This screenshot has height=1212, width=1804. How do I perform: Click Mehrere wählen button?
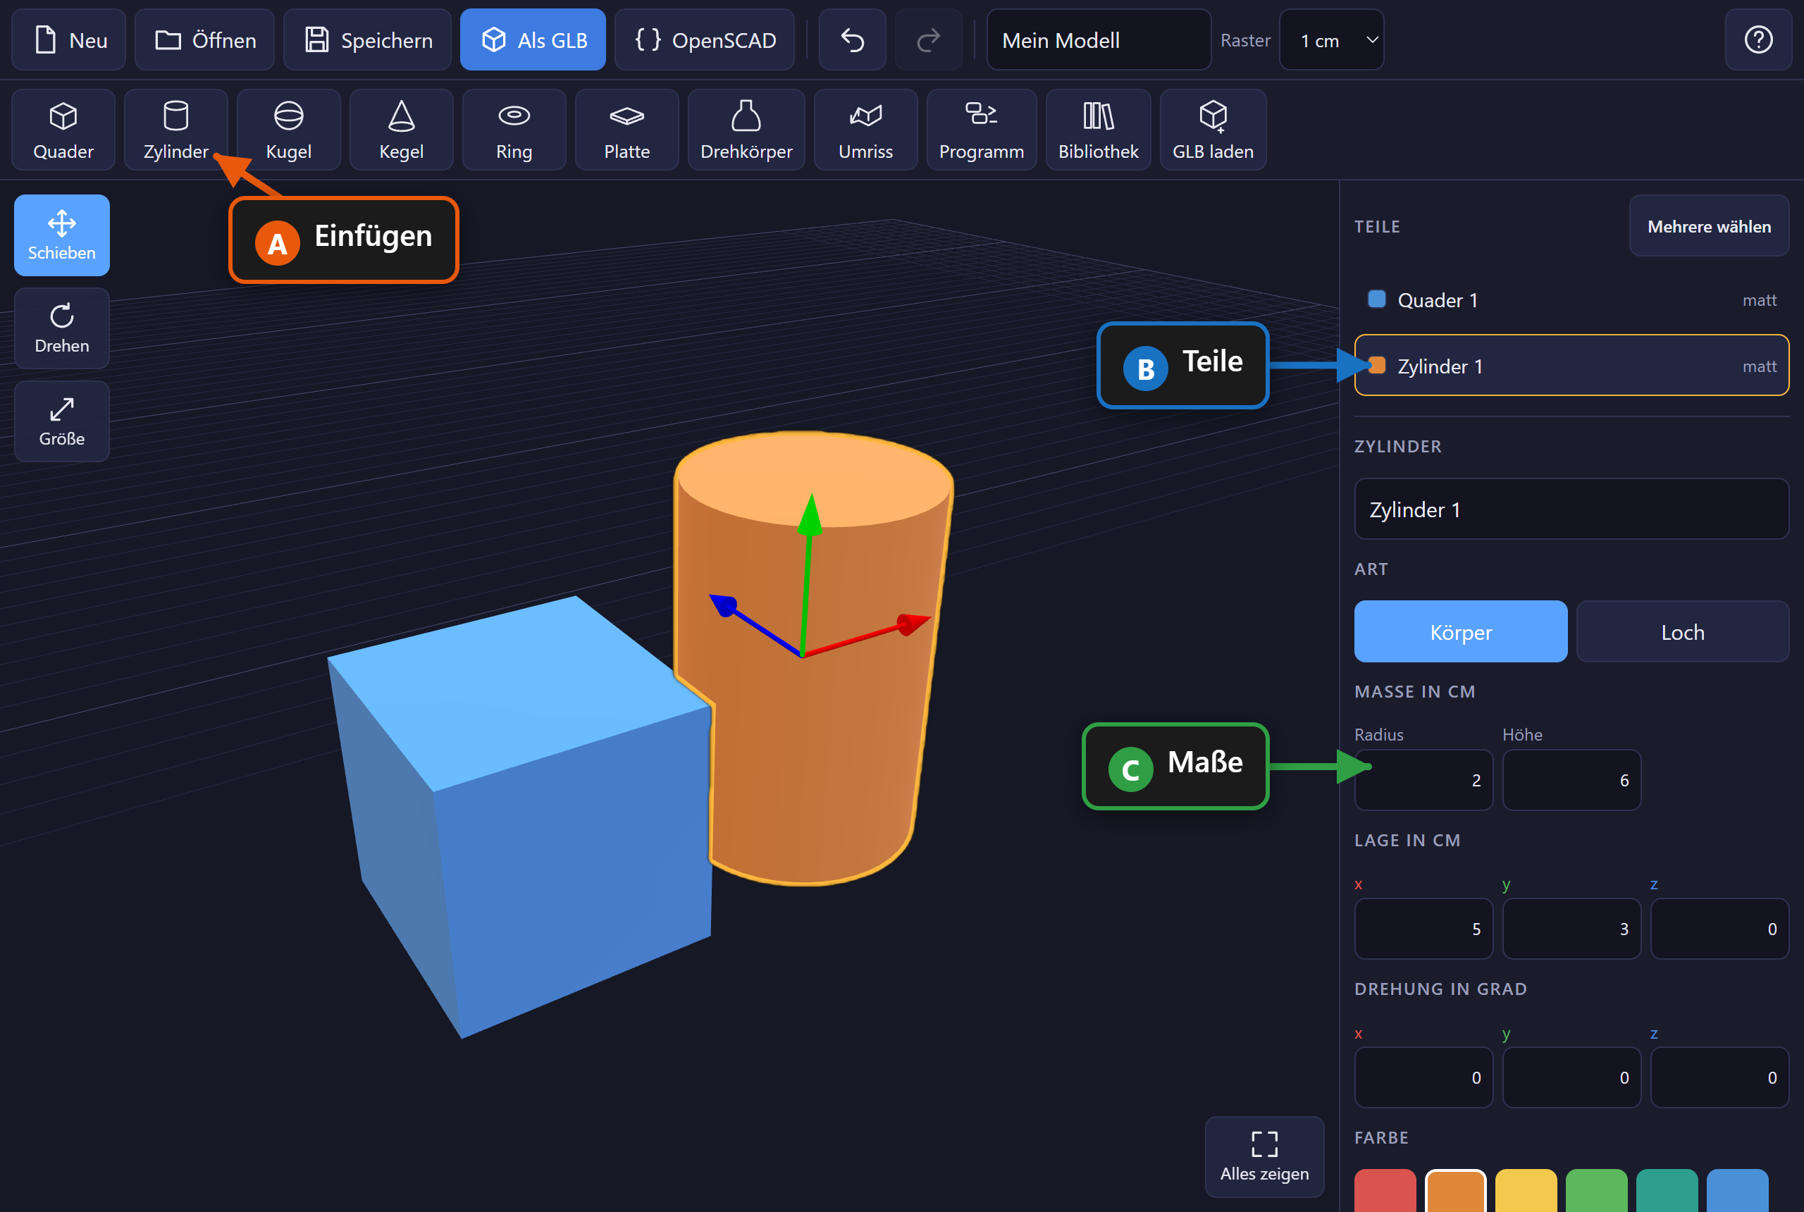[1709, 225]
